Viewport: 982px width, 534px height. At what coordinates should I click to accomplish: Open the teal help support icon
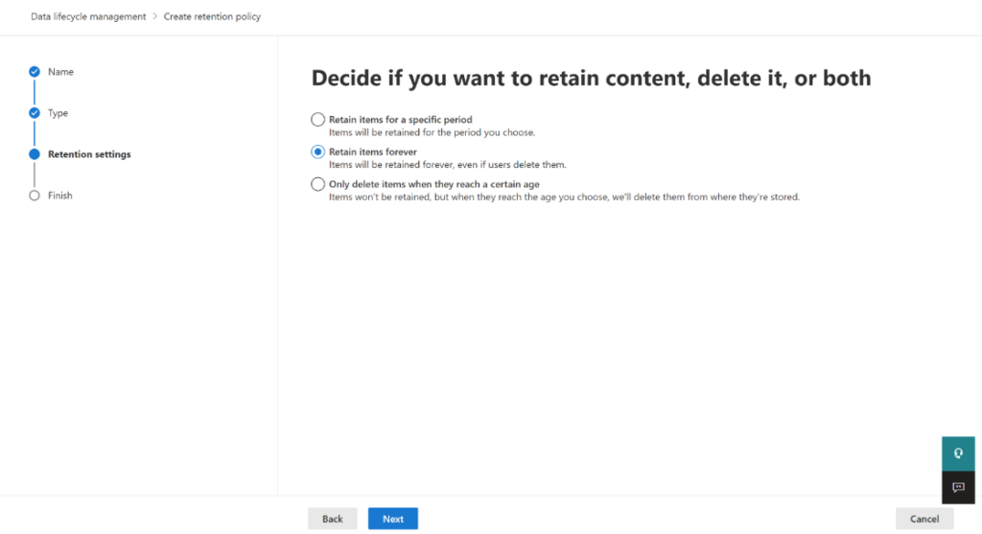[x=957, y=453]
